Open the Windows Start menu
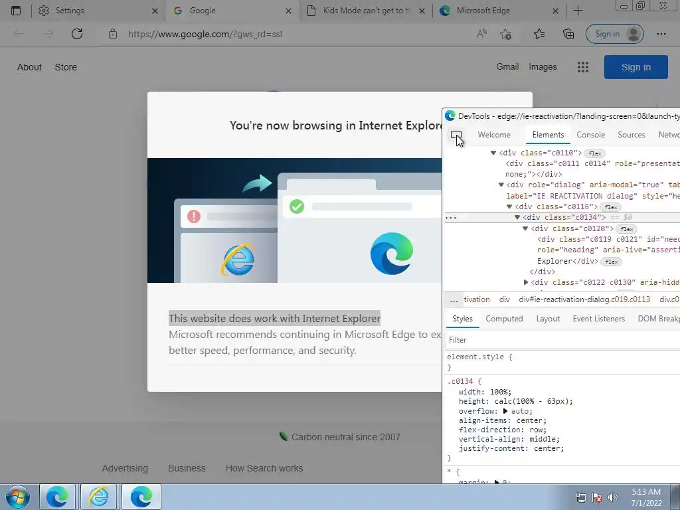 click(18, 497)
